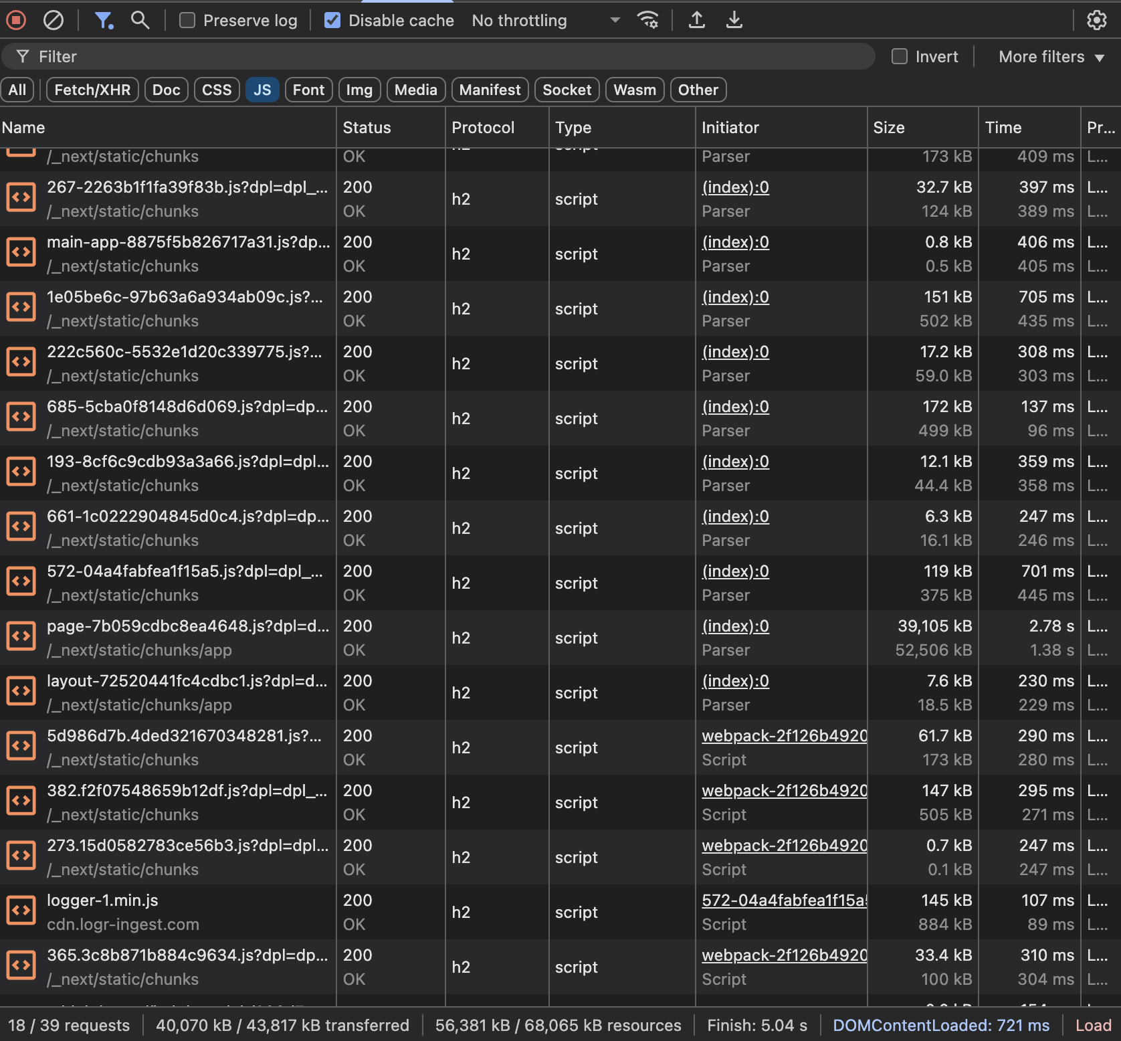The image size is (1121, 1041).
Task: Sort by the Name column header
Action: [167, 127]
